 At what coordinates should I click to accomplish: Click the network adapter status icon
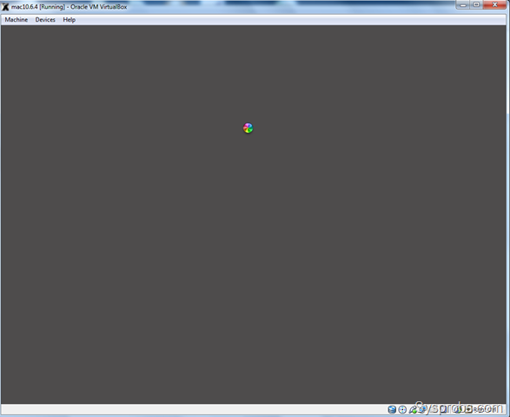[422, 409]
